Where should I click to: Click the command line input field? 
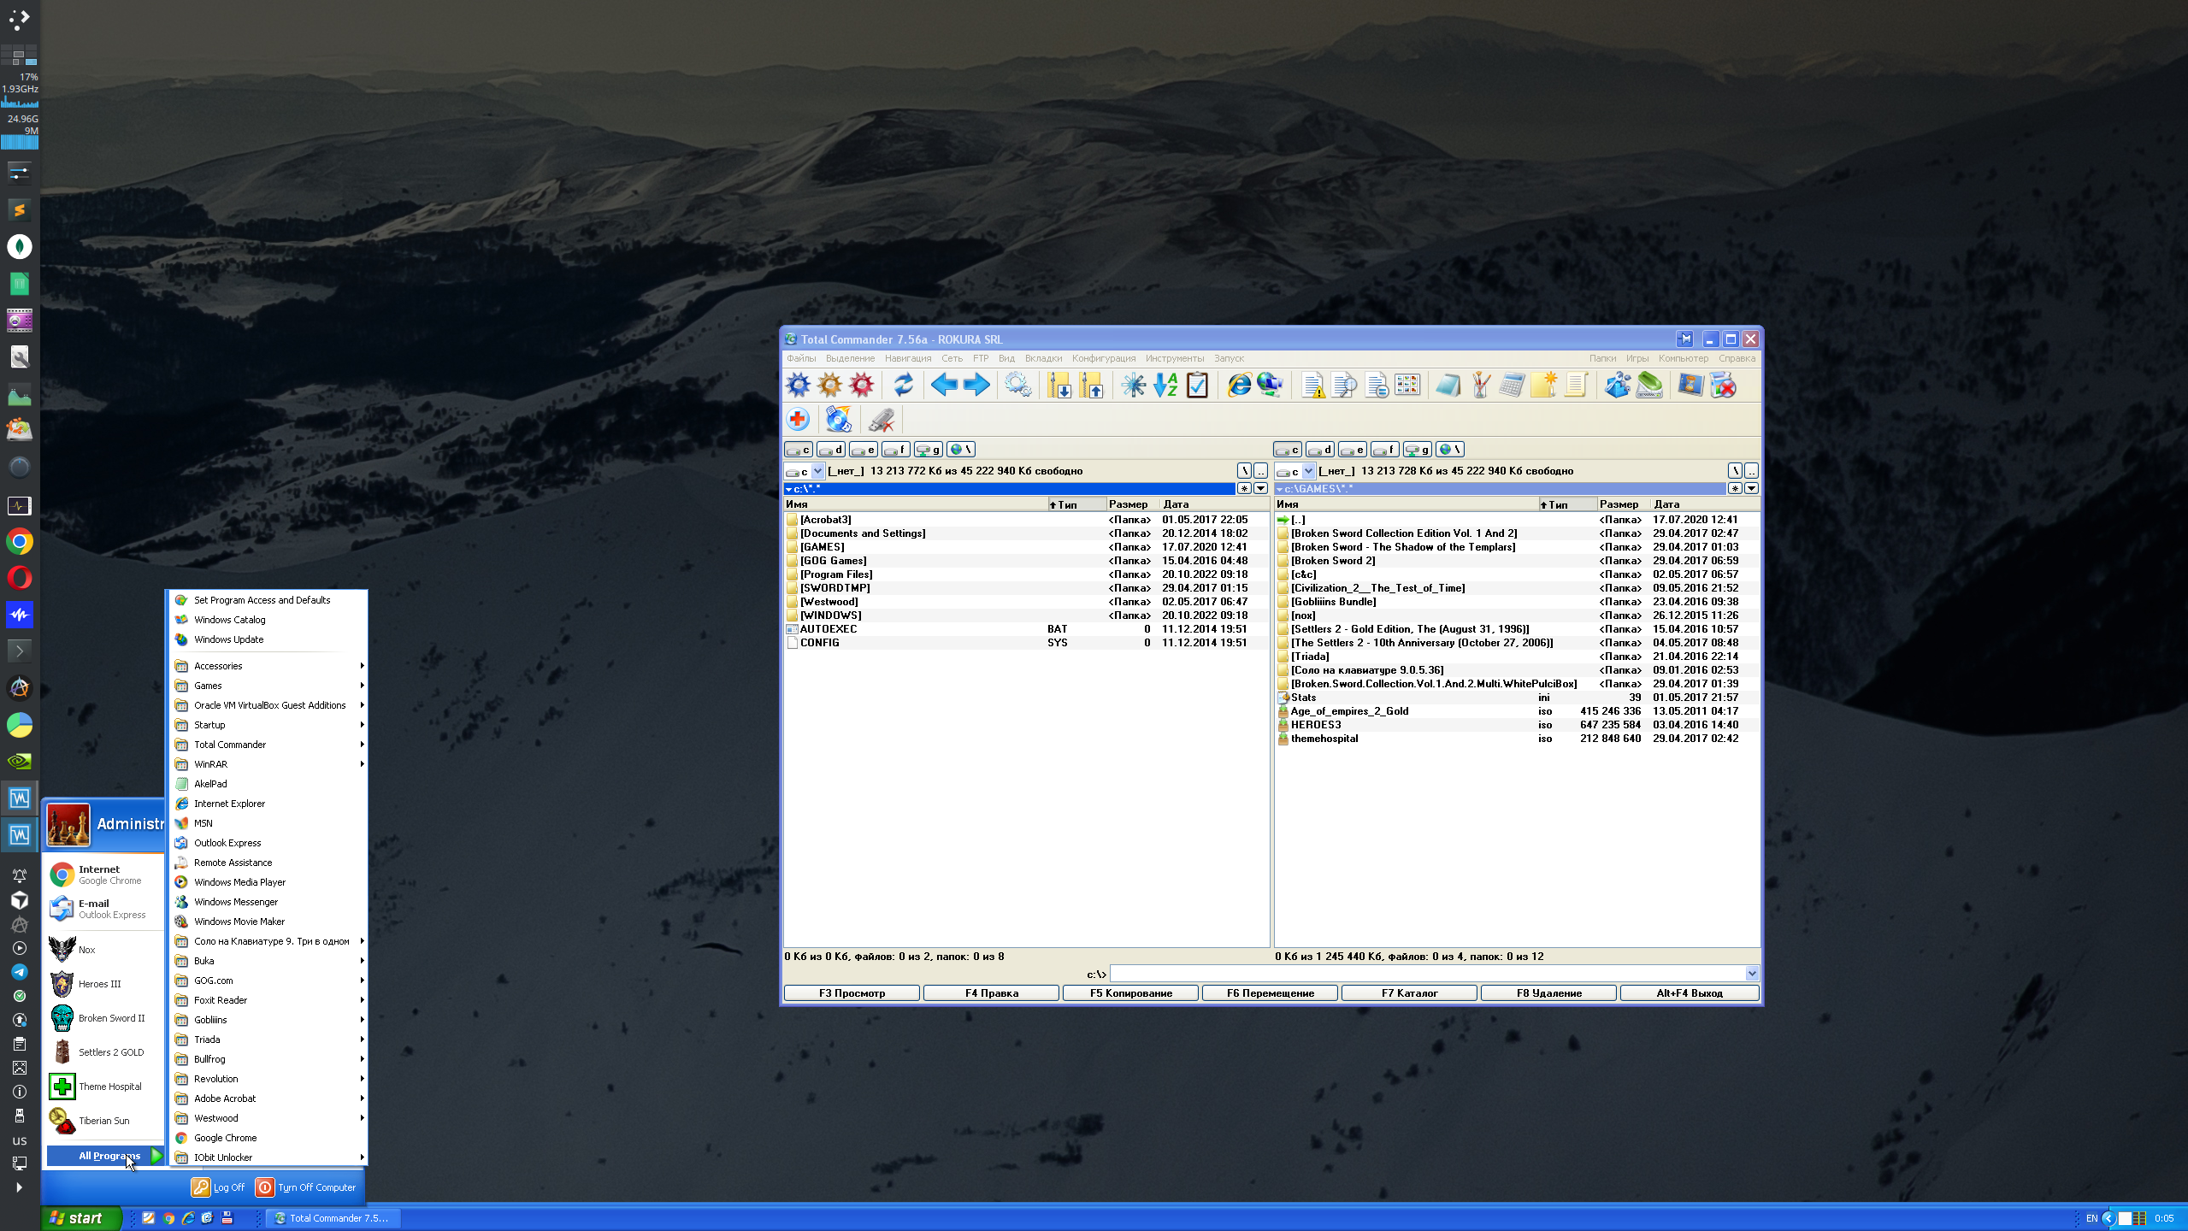click(1426, 974)
